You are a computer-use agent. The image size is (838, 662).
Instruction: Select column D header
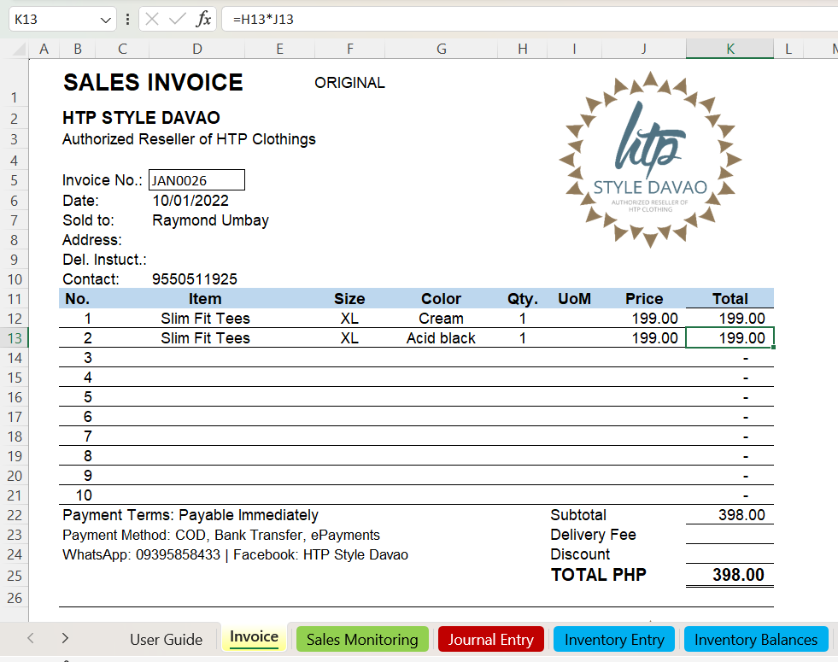(197, 50)
